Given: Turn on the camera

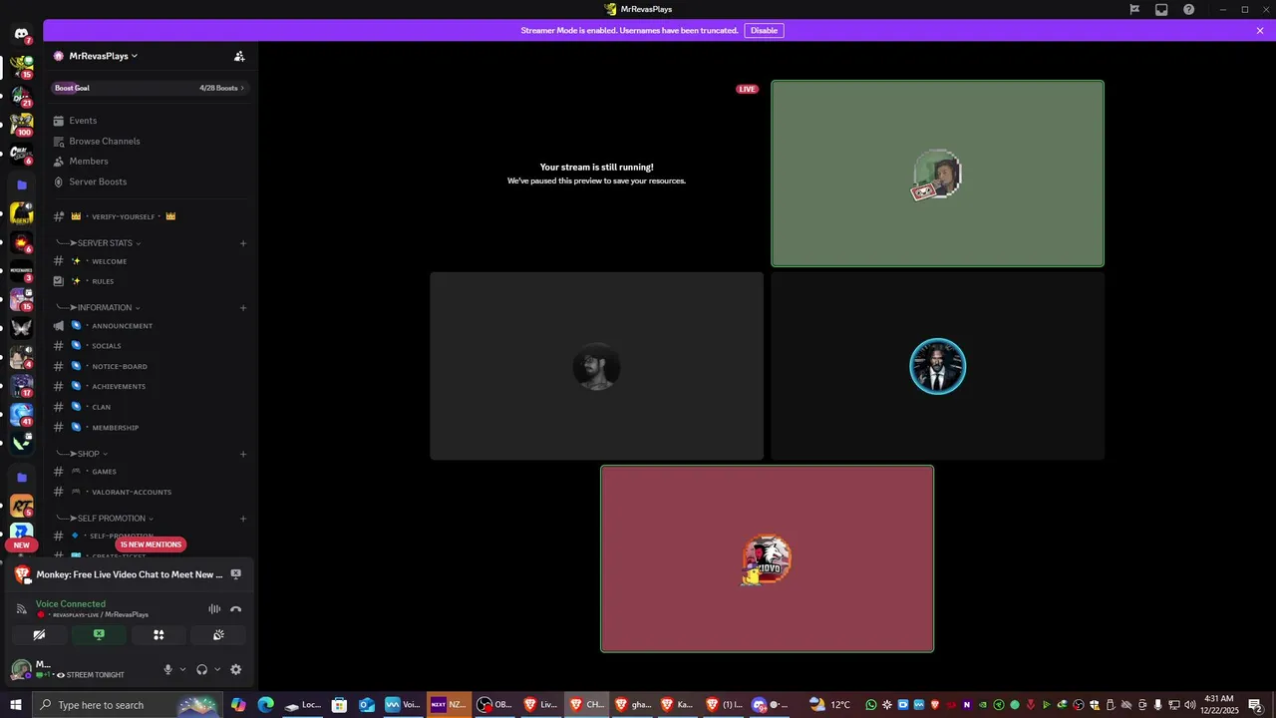Looking at the screenshot, I should 39,634.
